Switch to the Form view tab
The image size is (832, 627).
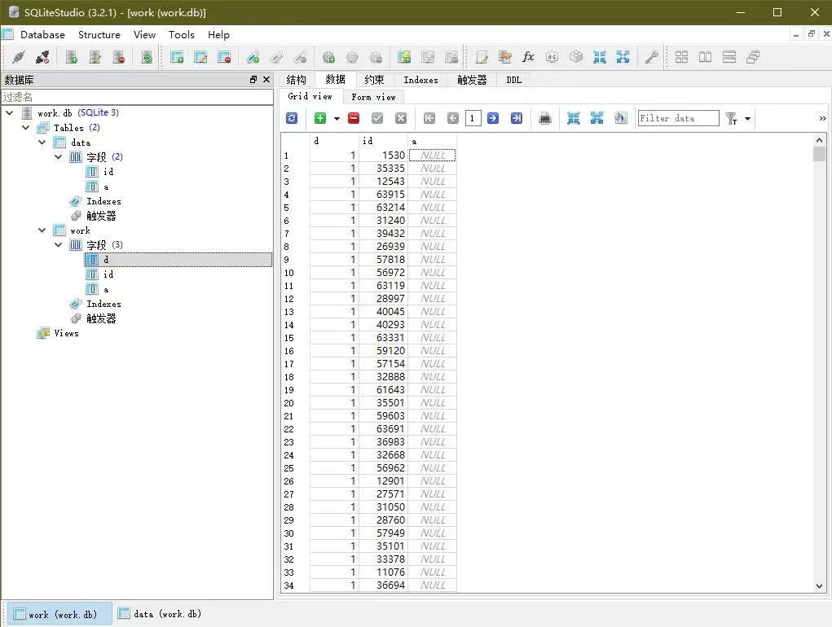tap(373, 97)
